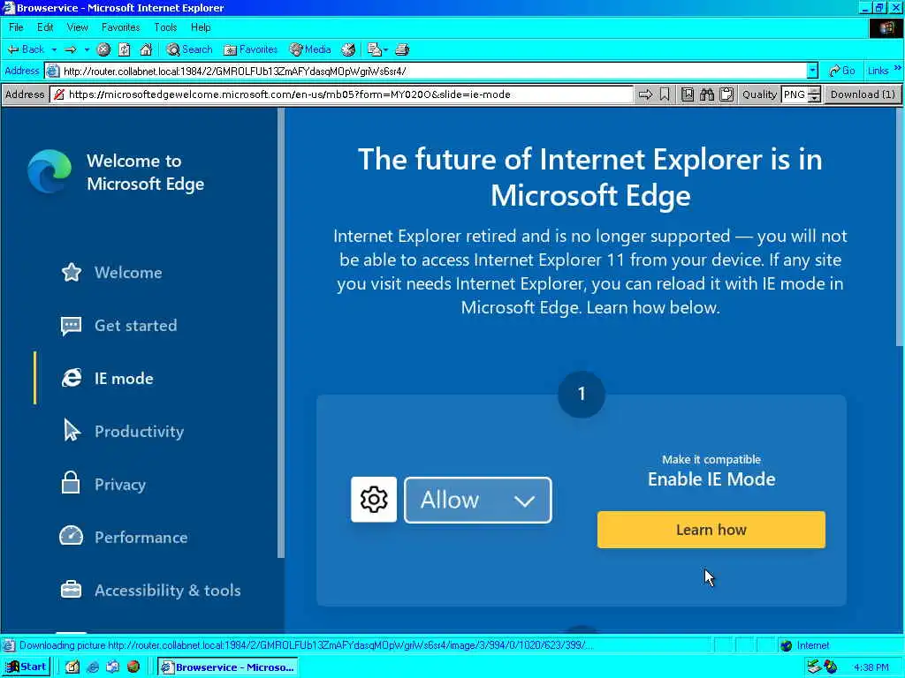Click the Mail toolbar icon
Viewport: 905px width, 678px height.
[375, 49]
